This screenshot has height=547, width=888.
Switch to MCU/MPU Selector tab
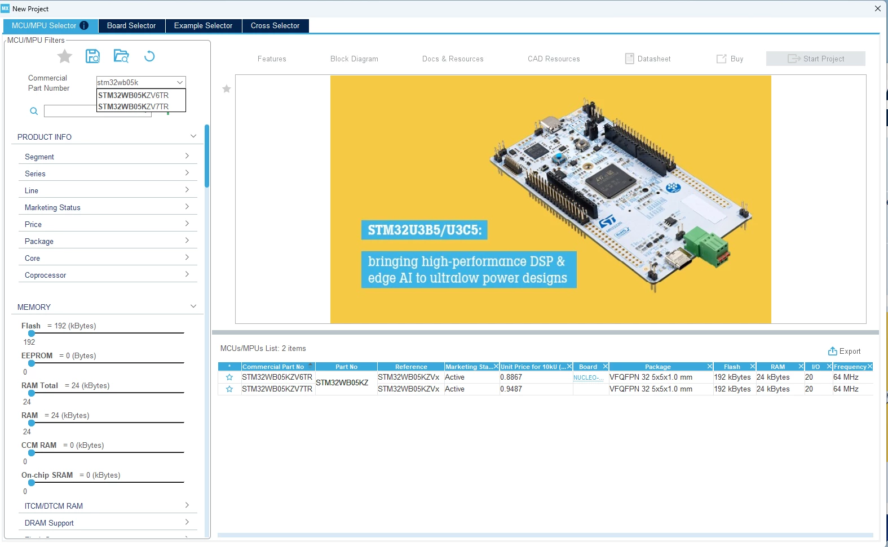pyautogui.click(x=51, y=25)
